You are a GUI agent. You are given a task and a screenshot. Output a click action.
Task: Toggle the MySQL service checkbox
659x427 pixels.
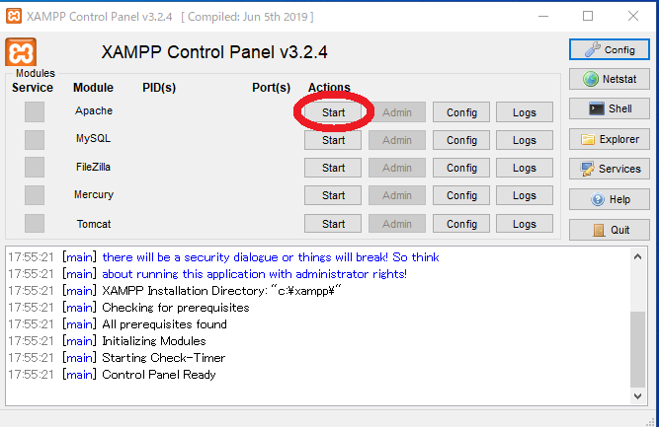tap(35, 140)
